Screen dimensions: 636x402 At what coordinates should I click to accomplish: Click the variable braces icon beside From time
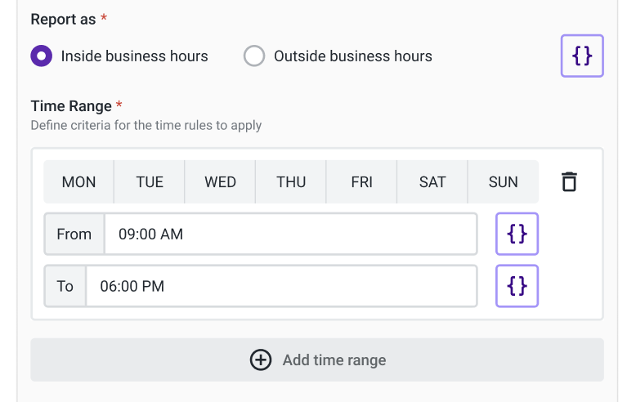click(x=517, y=234)
